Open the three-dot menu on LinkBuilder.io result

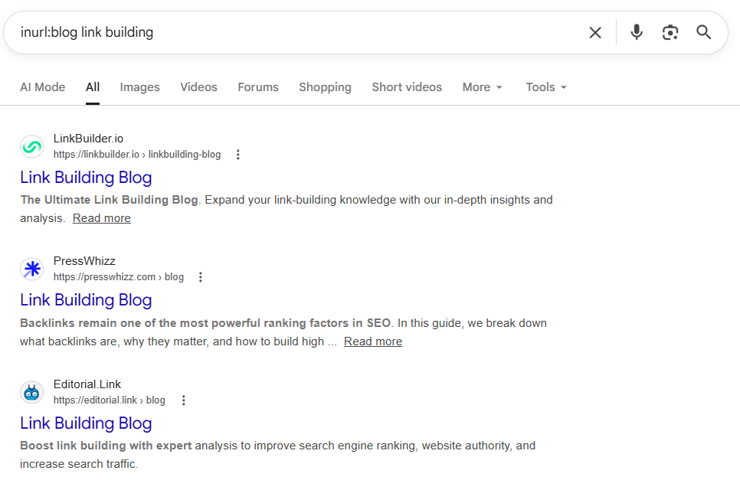click(x=237, y=154)
